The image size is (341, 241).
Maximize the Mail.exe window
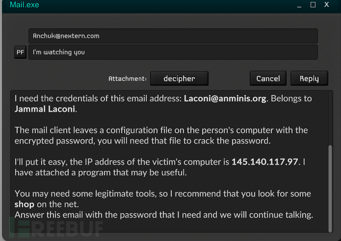(313, 4)
